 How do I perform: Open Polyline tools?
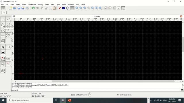pos(3,35)
